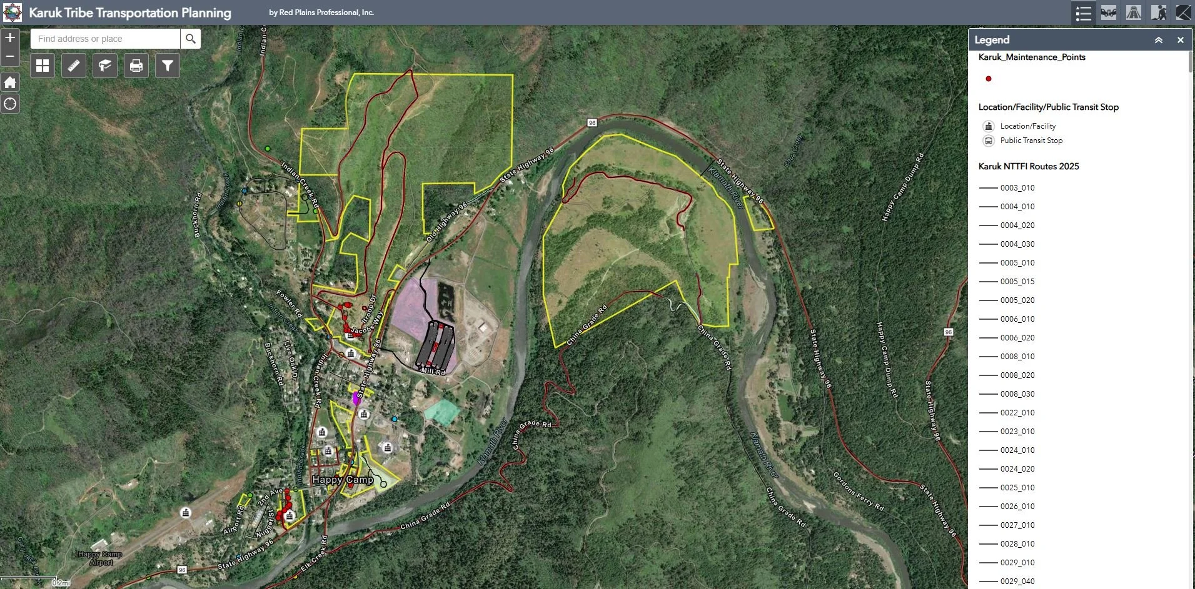
Task: Click the facility marker near Happy Camp Airport
Action: pos(186,513)
